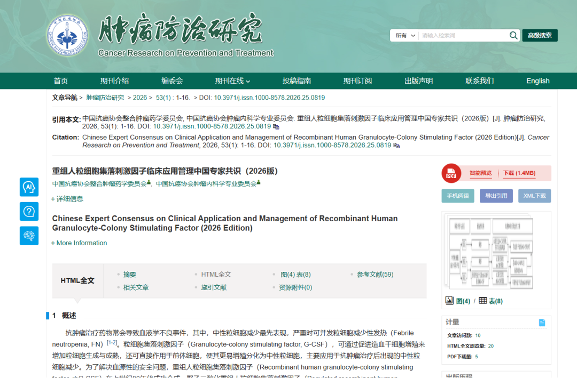Click the Chinese Anticancer Association logo
The width and height of the screenshot is (577, 378).
67,35
